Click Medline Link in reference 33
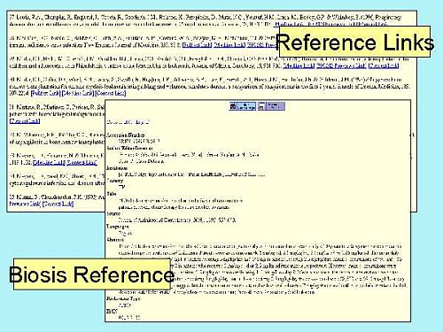The image size is (443, 332). point(49,162)
